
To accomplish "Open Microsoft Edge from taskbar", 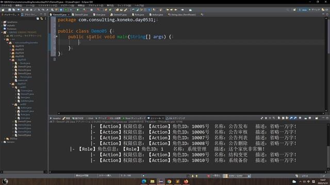I will click(x=144, y=181).
